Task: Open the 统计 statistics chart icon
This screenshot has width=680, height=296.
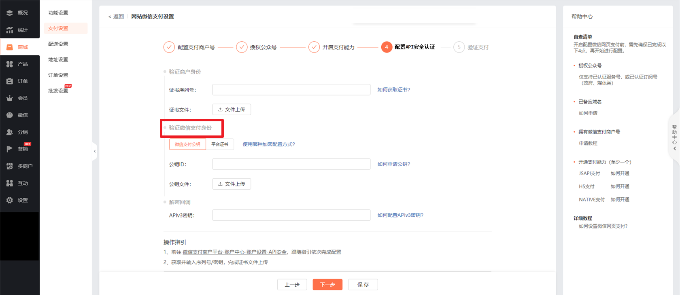Action: pos(10,30)
